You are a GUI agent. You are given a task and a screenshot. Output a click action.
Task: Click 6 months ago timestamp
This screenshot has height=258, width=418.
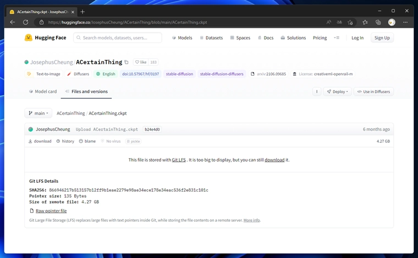tap(376, 129)
